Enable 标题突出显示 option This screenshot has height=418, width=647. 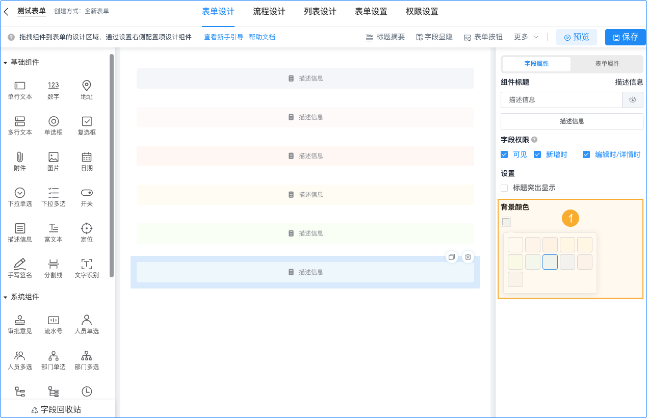click(x=504, y=188)
